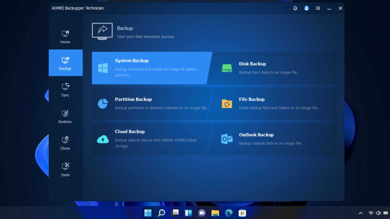Open the Home section in sidebar
The width and height of the screenshot is (390, 219).
tap(65, 37)
